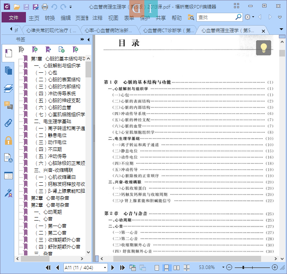Open the 编辑 ribbon tab
The width and height of the screenshot is (287, 274).
65,18
